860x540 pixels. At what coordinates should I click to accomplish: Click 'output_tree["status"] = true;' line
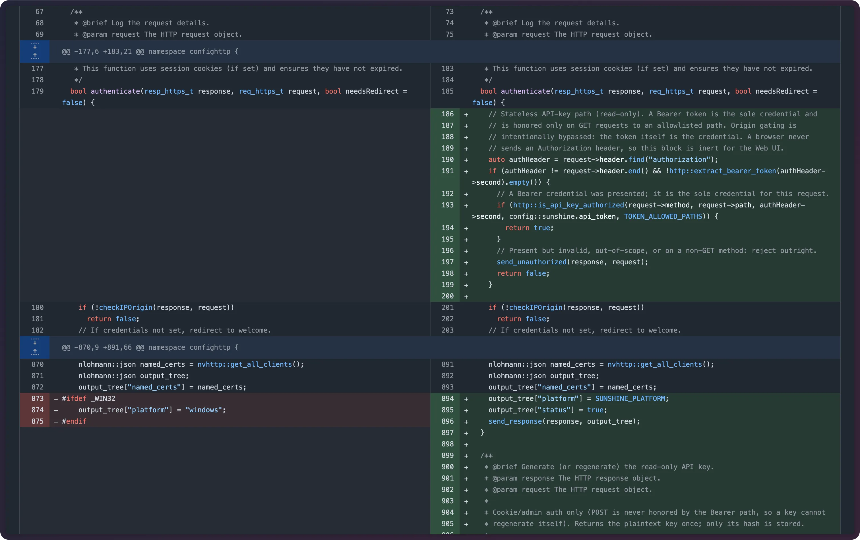pyautogui.click(x=548, y=410)
